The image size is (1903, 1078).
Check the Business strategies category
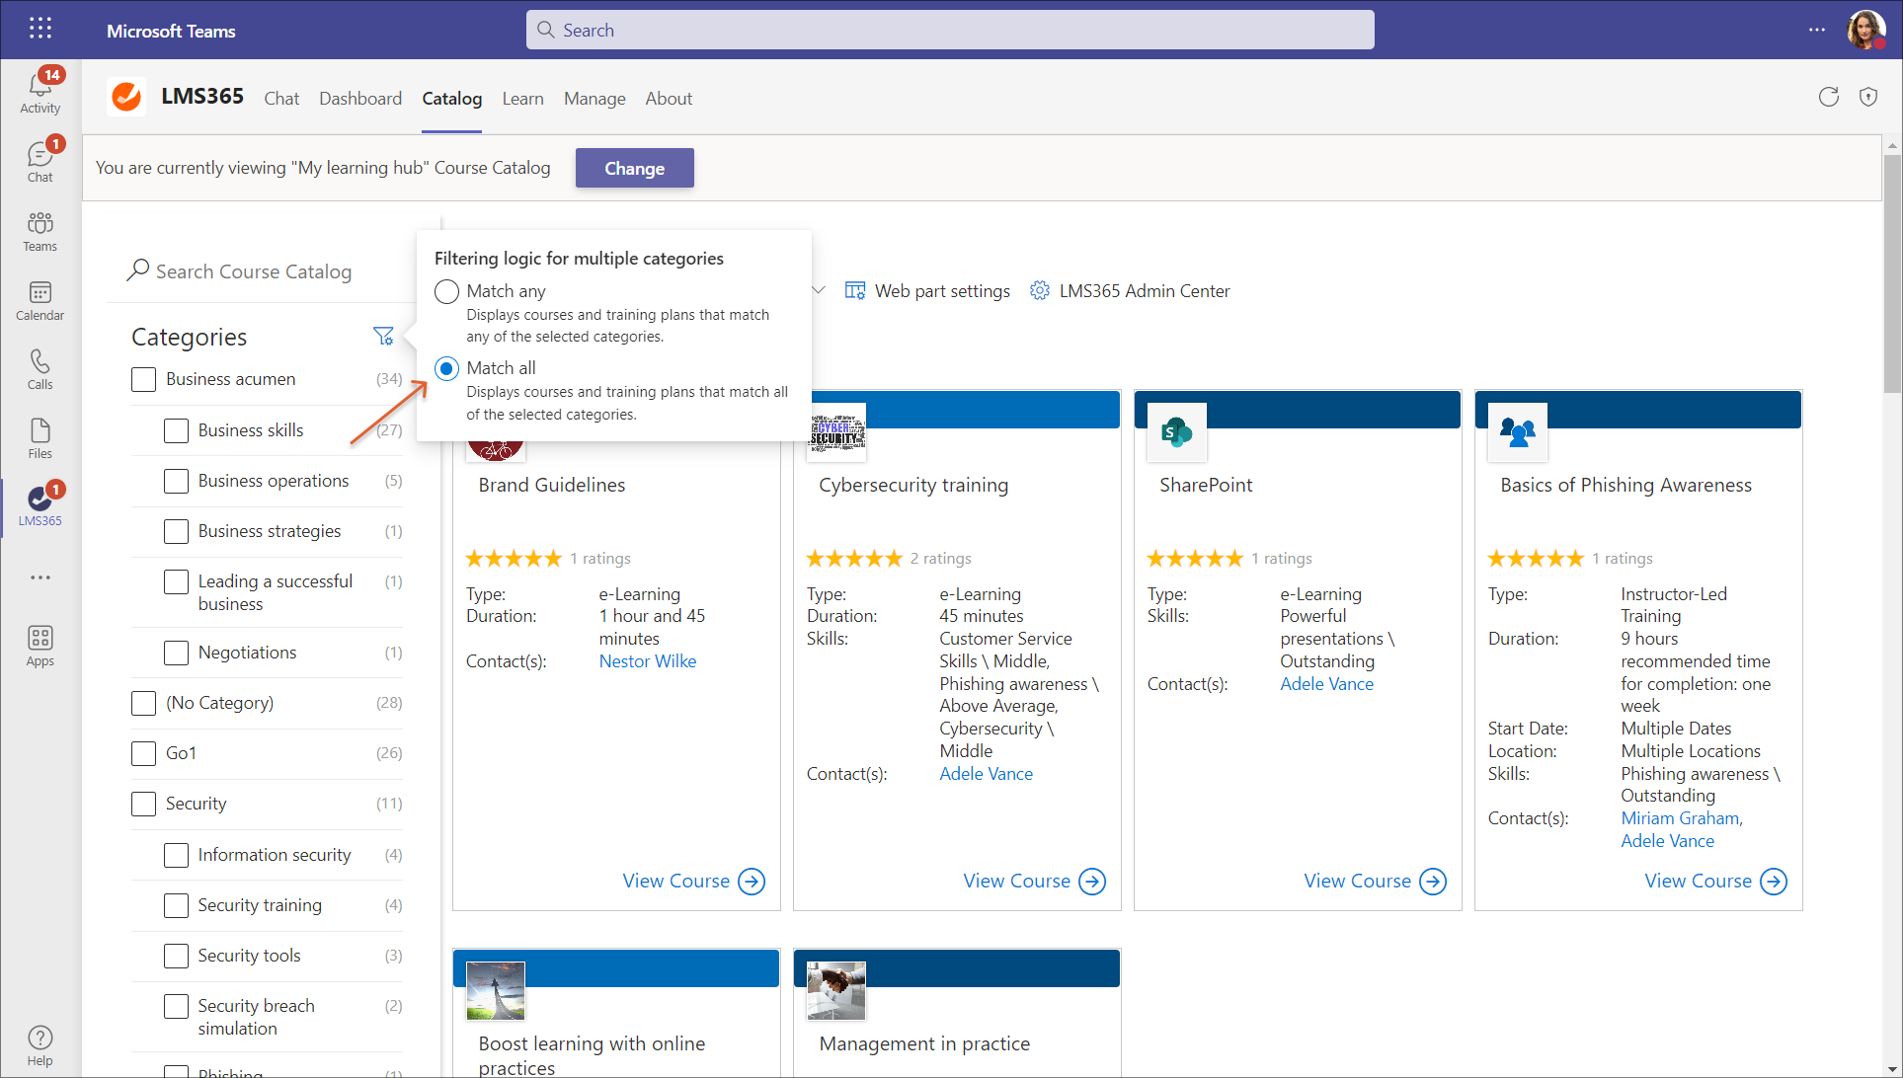coord(176,531)
